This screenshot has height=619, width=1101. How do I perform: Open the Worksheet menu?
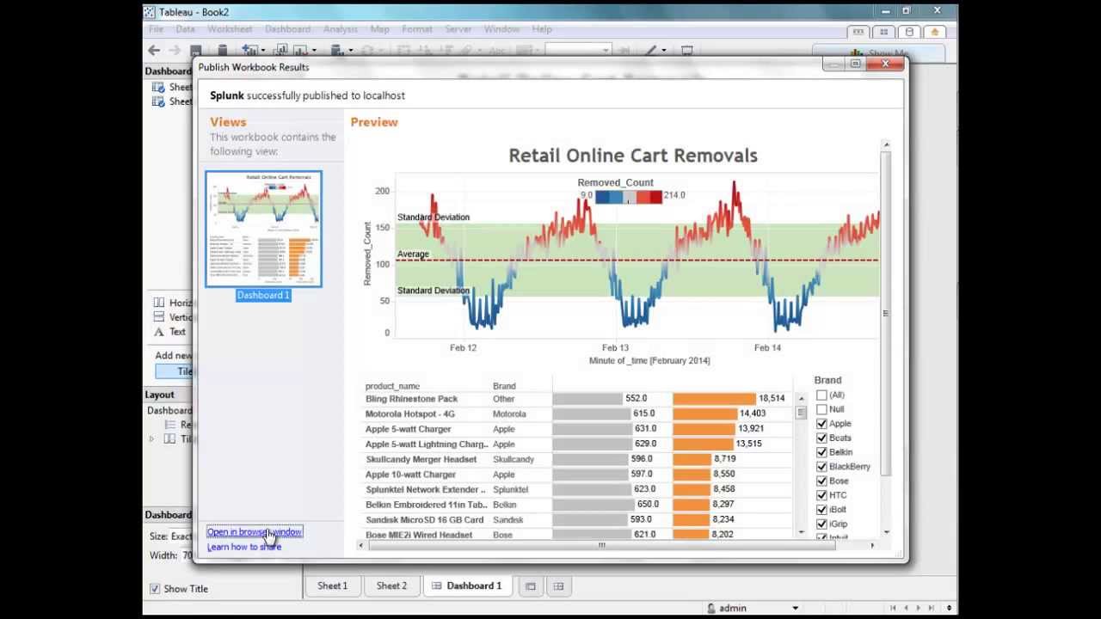tap(230, 29)
